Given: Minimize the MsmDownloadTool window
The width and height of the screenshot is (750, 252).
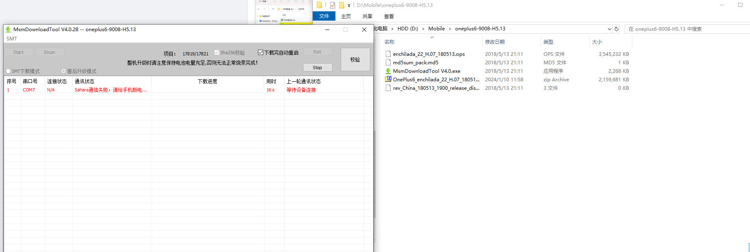Looking at the screenshot, I should click(327, 30).
